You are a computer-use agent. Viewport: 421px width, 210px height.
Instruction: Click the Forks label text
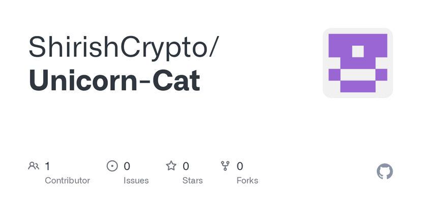point(247,181)
